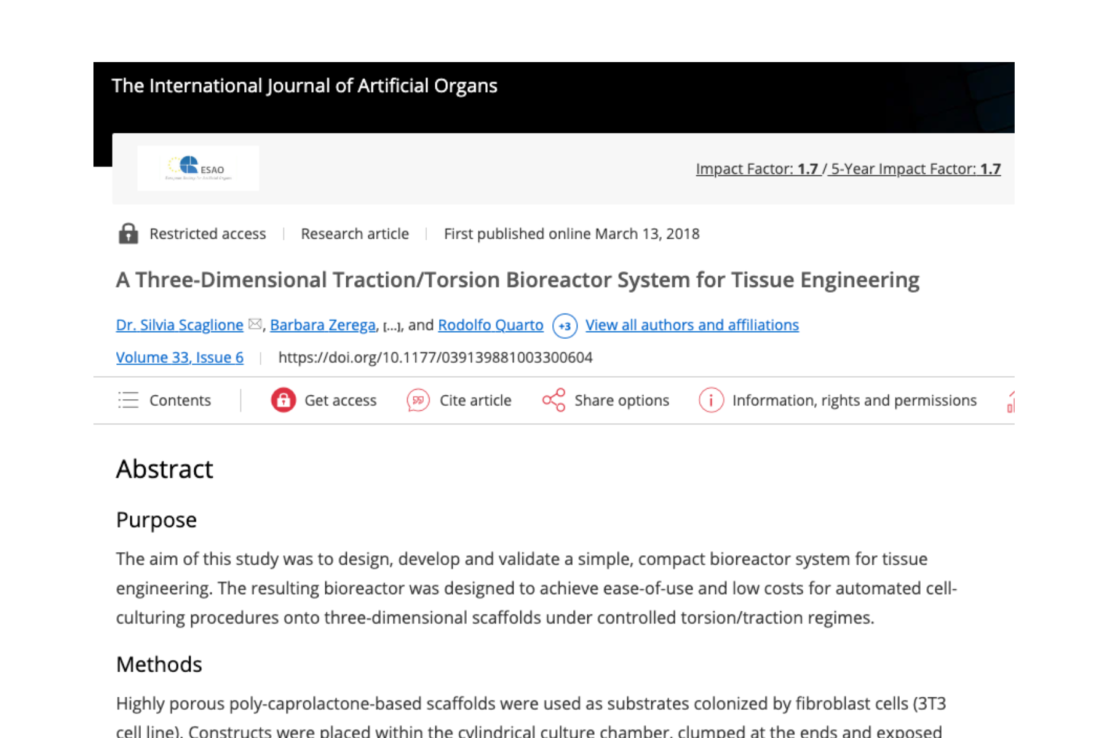Open author Barbara Zerega's link

(x=323, y=325)
